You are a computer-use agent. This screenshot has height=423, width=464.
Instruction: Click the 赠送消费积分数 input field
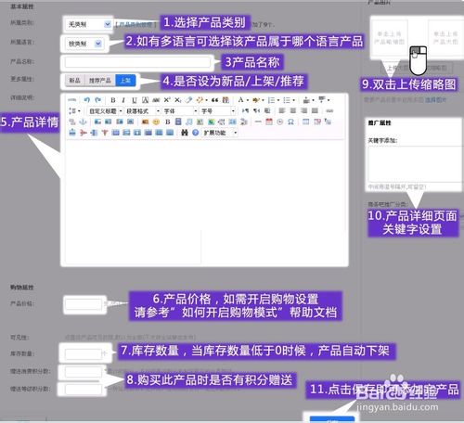pos(84,372)
